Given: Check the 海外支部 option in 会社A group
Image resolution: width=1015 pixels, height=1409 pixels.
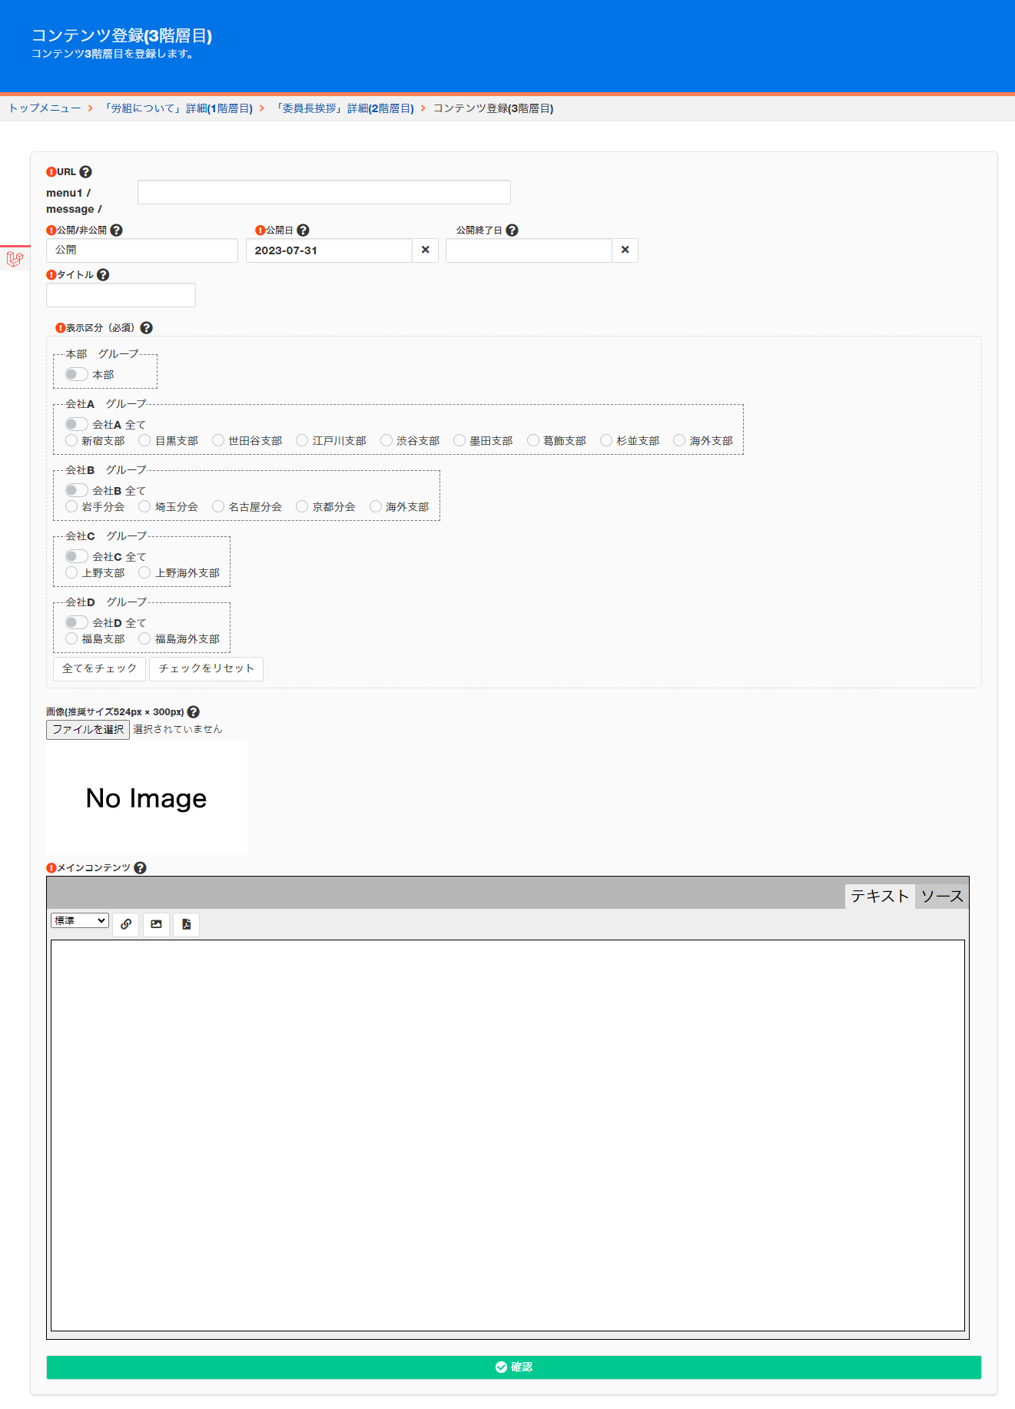Looking at the screenshot, I should point(679,440).
